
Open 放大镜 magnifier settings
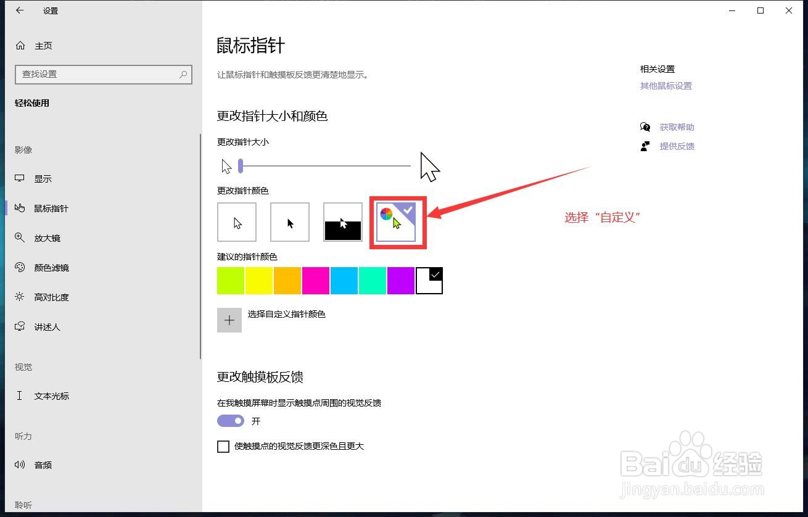tap(47, 238)
